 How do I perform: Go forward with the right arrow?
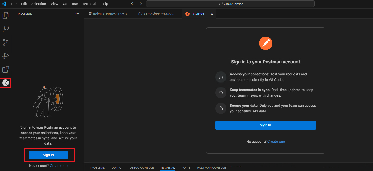tap(140, 4)
